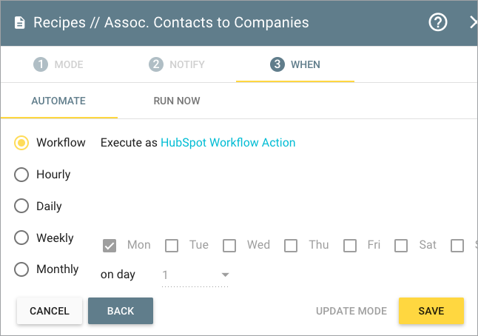Enable the Fri checkbox

tap(350, 246)
